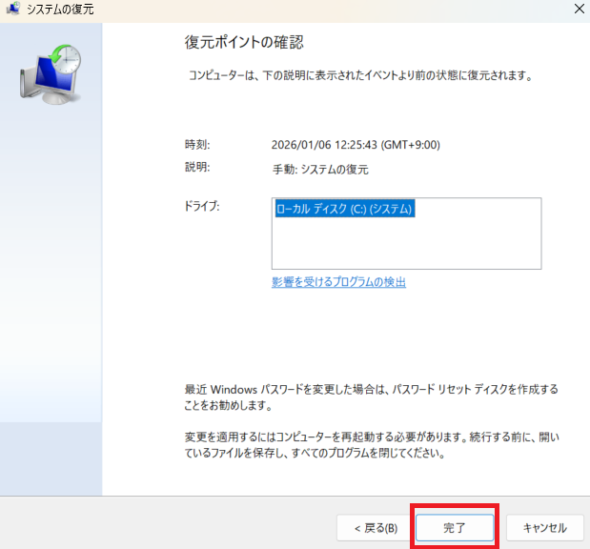The image size is (590, 549).
Task: Click the password reset disk recommendation text
Action: (x=371, y=396)
